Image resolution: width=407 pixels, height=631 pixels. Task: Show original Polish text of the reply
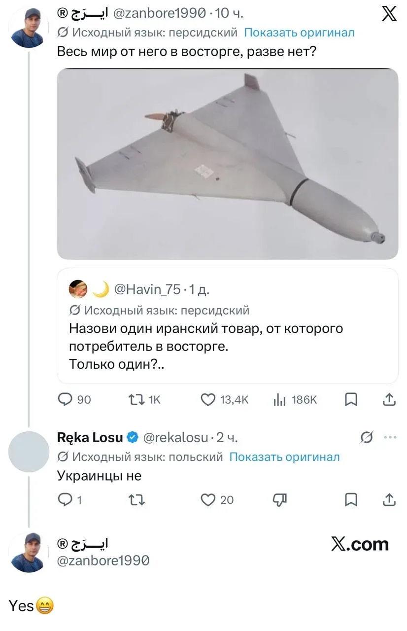point(284,457)
